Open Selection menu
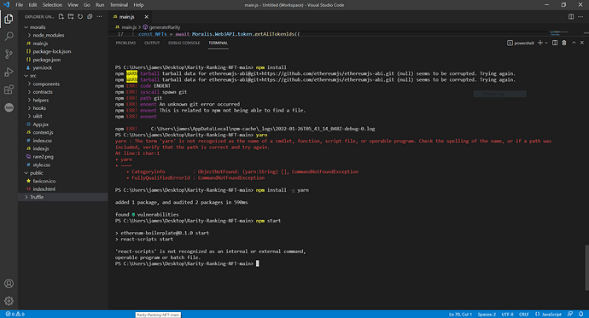 (52, 5)
